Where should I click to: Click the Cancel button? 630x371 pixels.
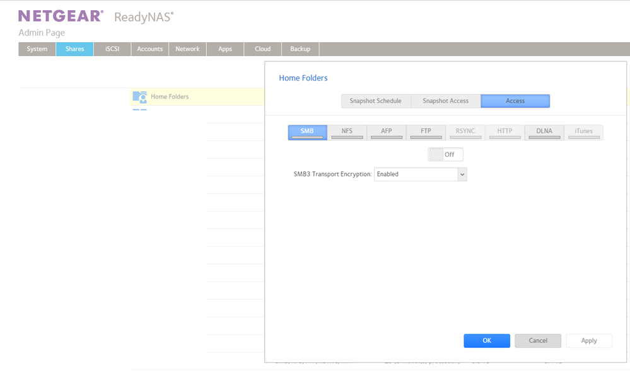click(x=538, y=341)
